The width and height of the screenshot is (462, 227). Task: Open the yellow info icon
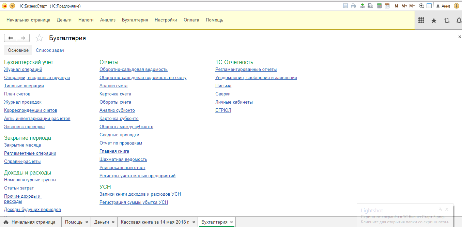point(457,6)
